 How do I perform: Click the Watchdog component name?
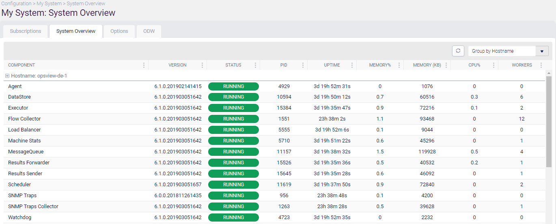click(19, 218)
